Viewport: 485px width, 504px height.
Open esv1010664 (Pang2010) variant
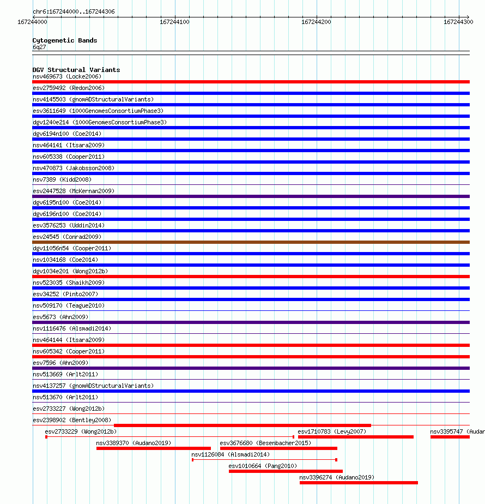click(263, 466)
